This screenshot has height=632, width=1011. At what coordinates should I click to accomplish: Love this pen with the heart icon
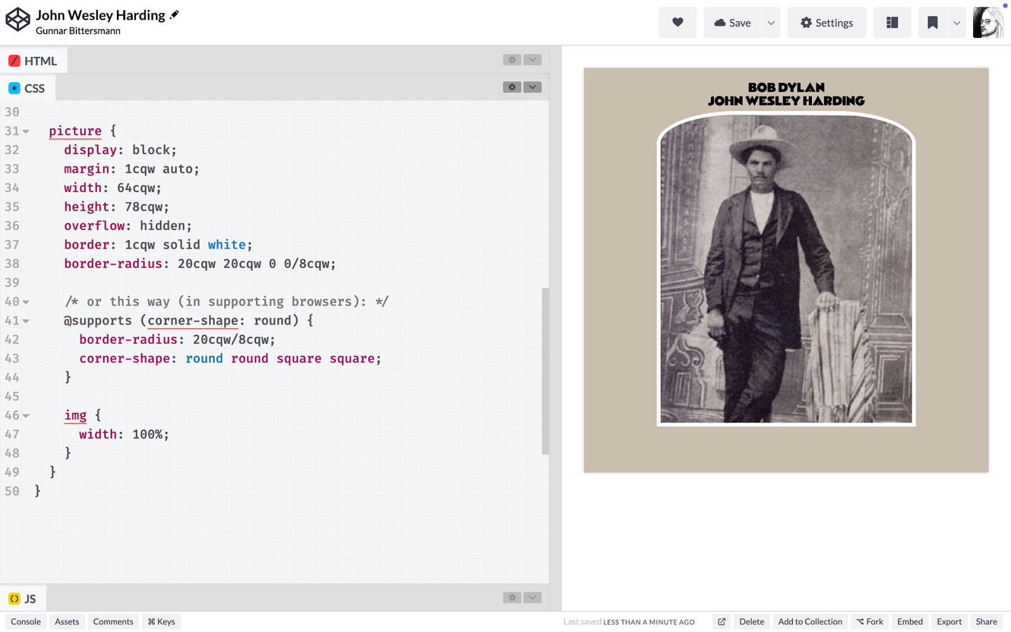677,23
